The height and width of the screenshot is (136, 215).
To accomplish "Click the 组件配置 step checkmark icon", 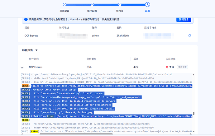I will [92, 4].
